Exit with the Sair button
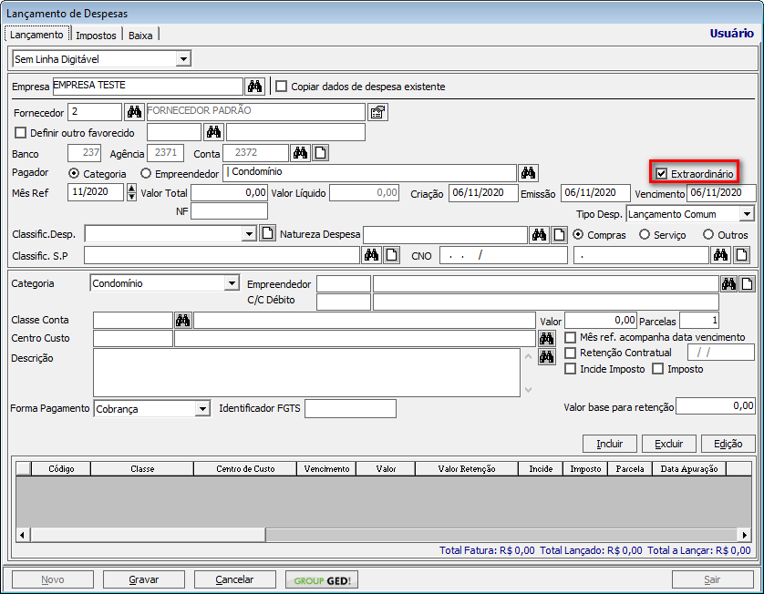This screenshot has width=764, height=594. pyautogui.click(x=712, y=580)
